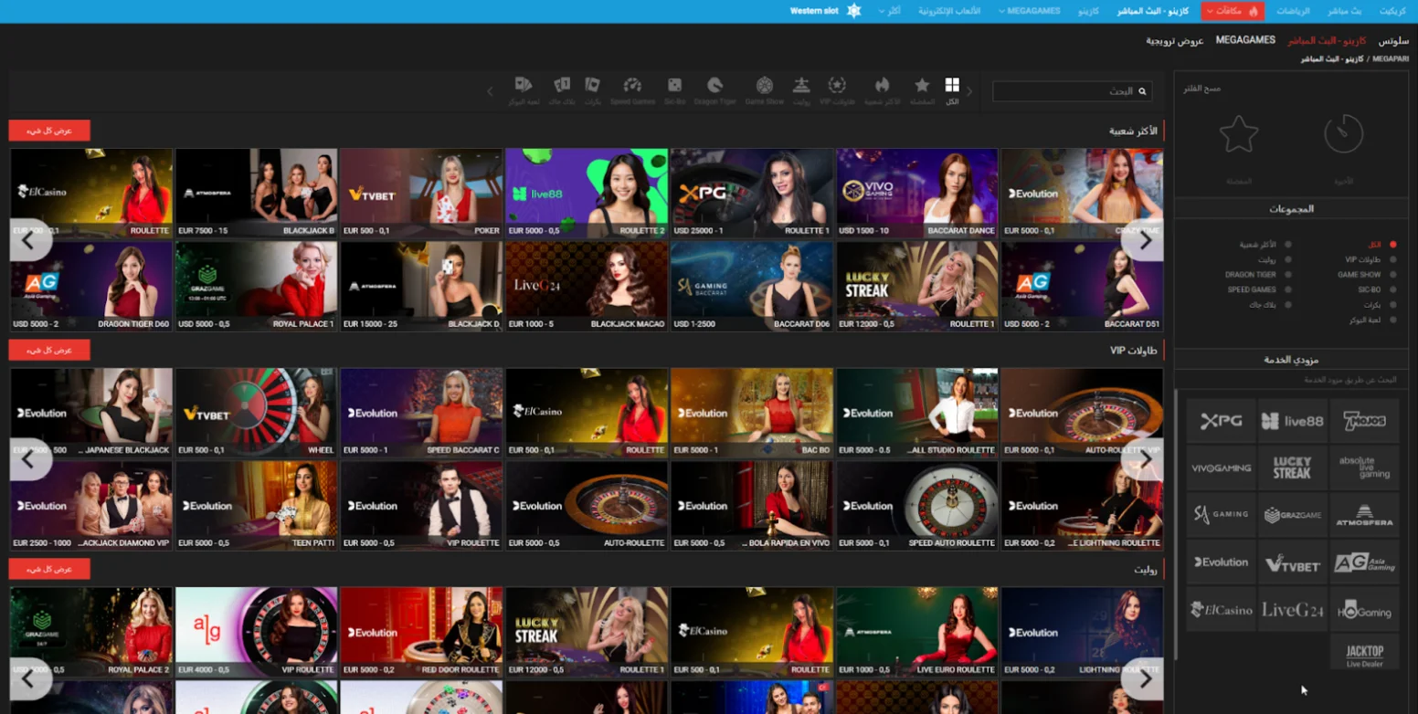Click the search magnifier icon
This screenshot has height=714, width=1418.
(x=1142, y=91)
